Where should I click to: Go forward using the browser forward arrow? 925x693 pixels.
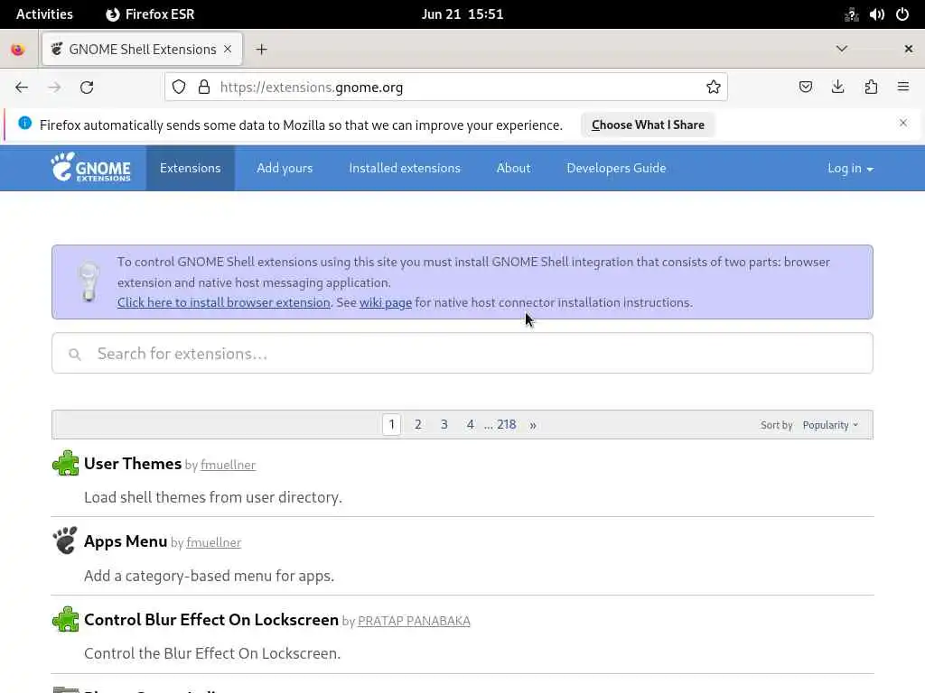[x=54, y=88]
